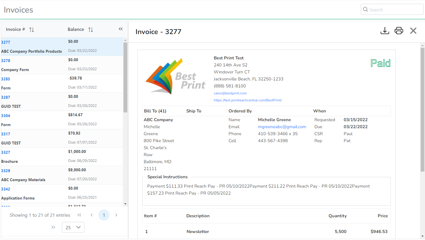
Task: Click the 03/22/2022 due date value
Action: [x=356, y=127]
